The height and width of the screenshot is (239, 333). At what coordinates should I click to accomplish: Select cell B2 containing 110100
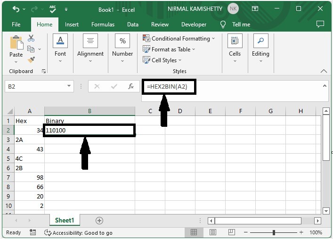click(89, 131)
